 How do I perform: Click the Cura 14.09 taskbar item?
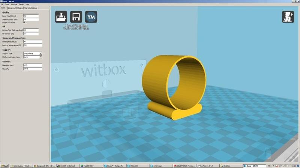(255, 166)
